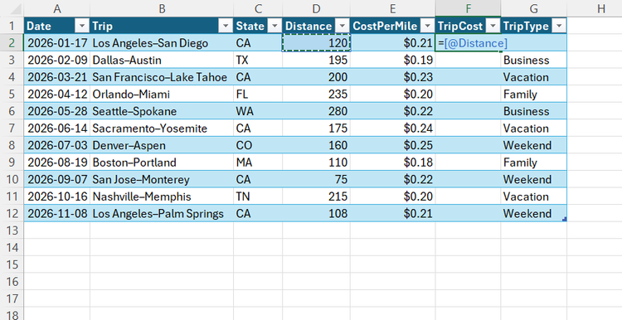Select column F header
This screenshot has height=320, width=622.
tap(468, 8)
